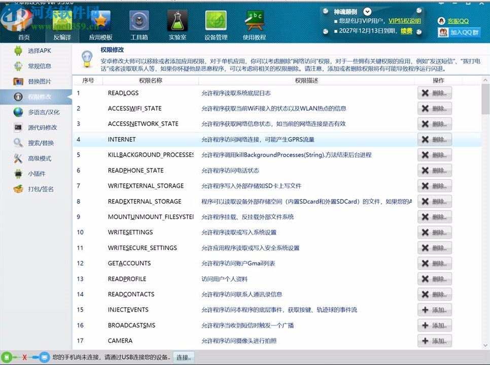The width and height of the screenshot is (490, 365).
Task: Click the 多语言/汉化 globe icon
Action: [18, 112]
